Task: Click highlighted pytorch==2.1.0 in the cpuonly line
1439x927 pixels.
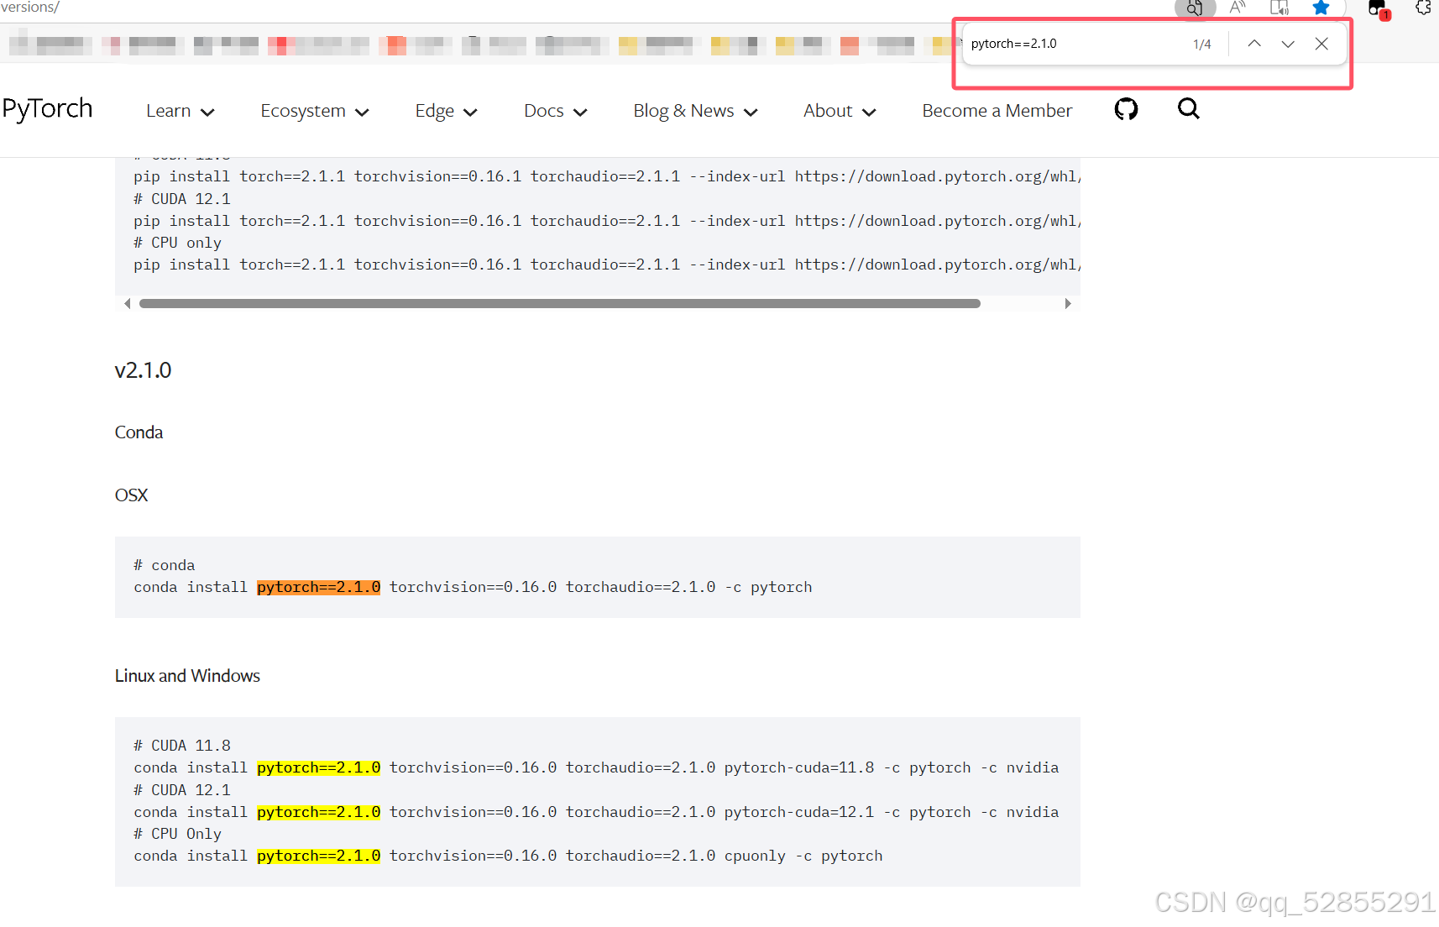Action: [318, 856]
